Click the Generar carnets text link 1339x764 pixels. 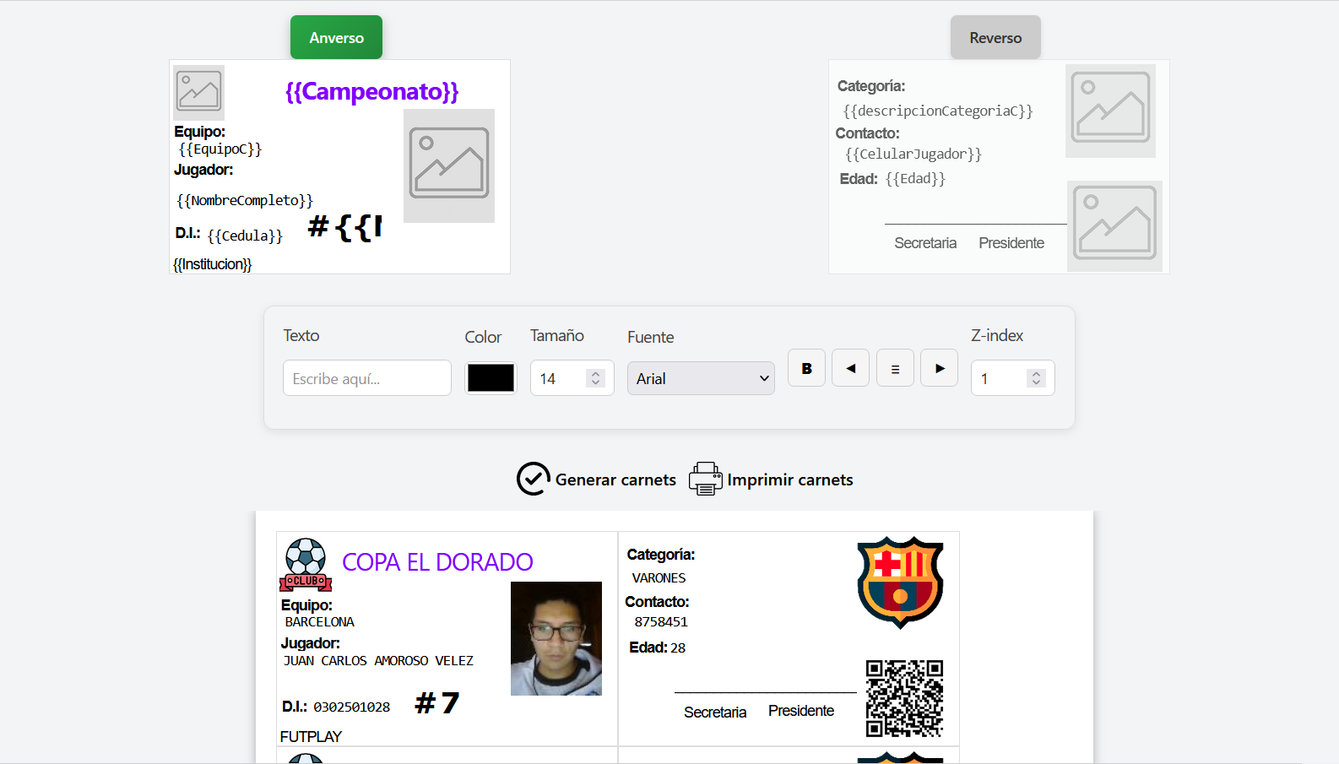pos(615,480)
